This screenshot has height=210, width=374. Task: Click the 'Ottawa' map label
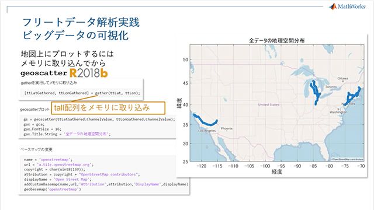tap(342, 78)
